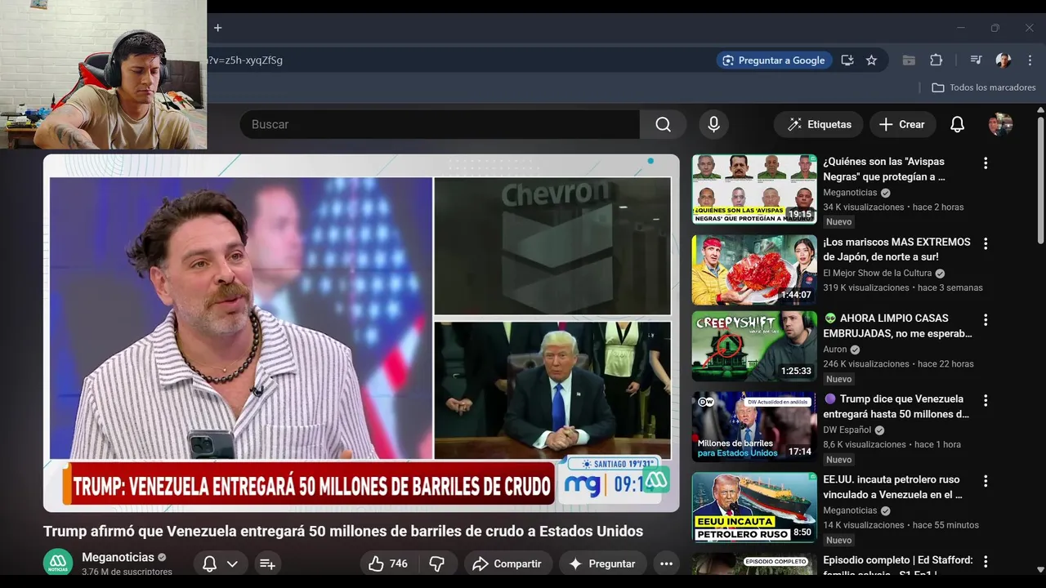Open Todos los marcadores folder

[984, 87]
